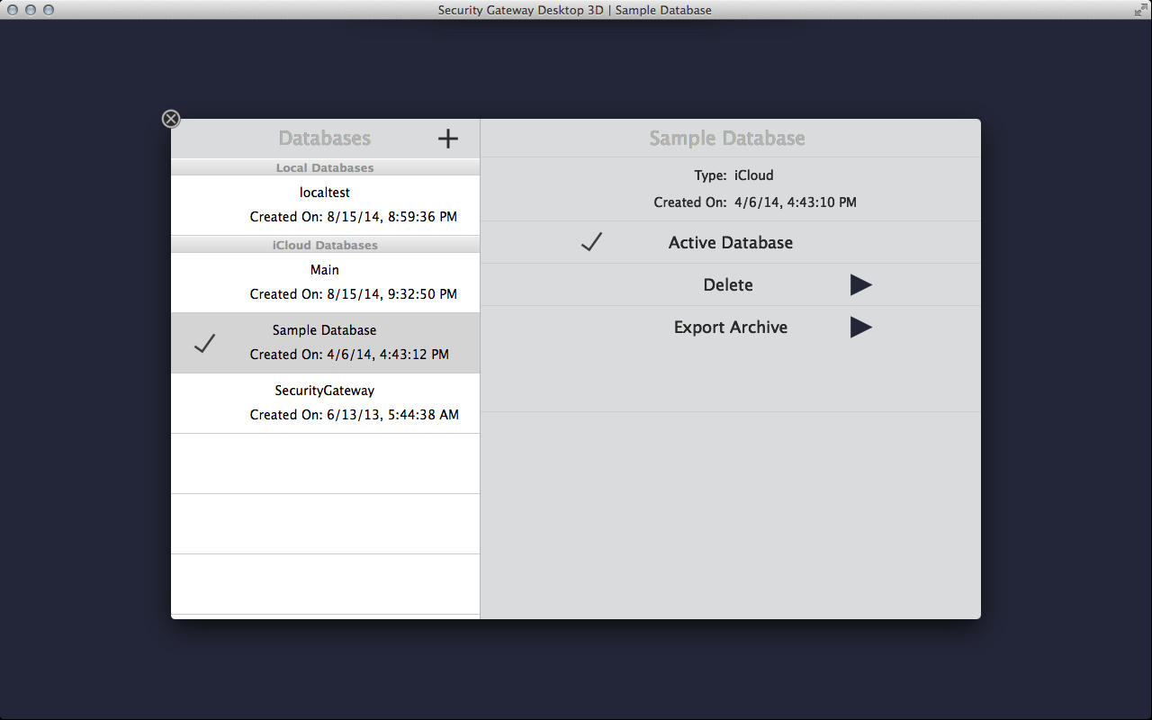Click the Created On 4/6/14, 4:43:10 PM text
Viewport: 1152px width, 720px height.
(755, 202)
